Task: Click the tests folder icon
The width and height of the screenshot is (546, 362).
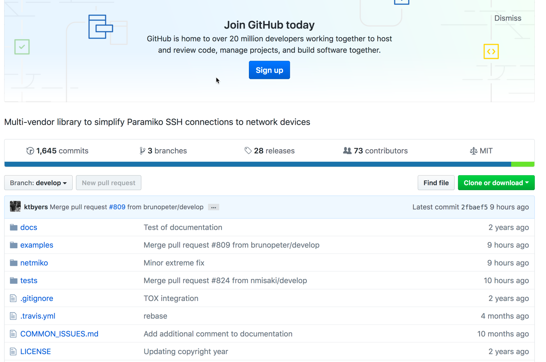Action: [13, 281]
